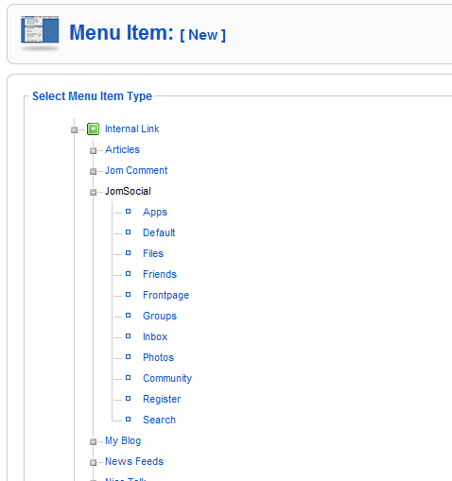Select the Default menu item type

pos(159,232)
